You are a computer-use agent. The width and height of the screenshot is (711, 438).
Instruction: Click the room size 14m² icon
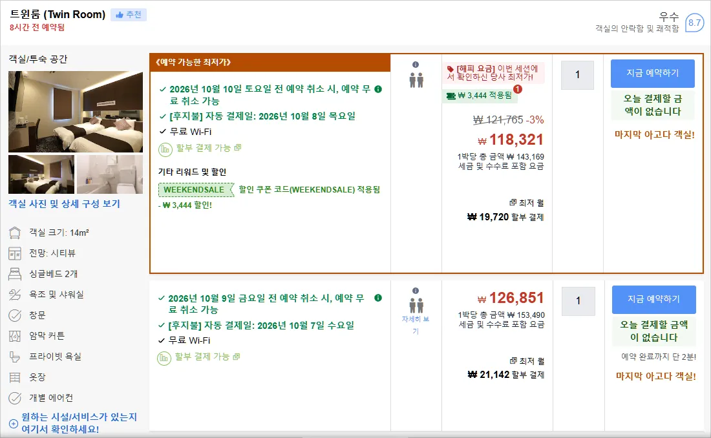pyautogui.click(x=15, y=233)
